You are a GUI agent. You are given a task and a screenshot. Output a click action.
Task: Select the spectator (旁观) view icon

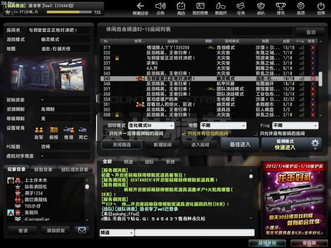pyautogui.click(x=69, y=130)
